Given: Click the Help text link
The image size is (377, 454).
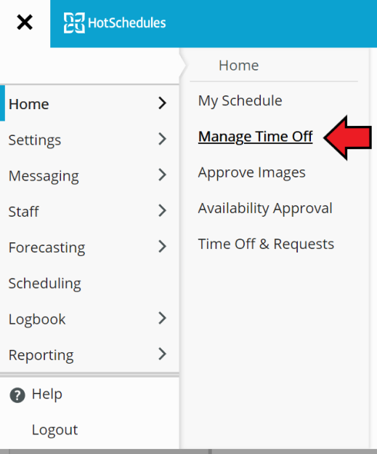Looking at the screenshot, I should (x=46, y=394).
